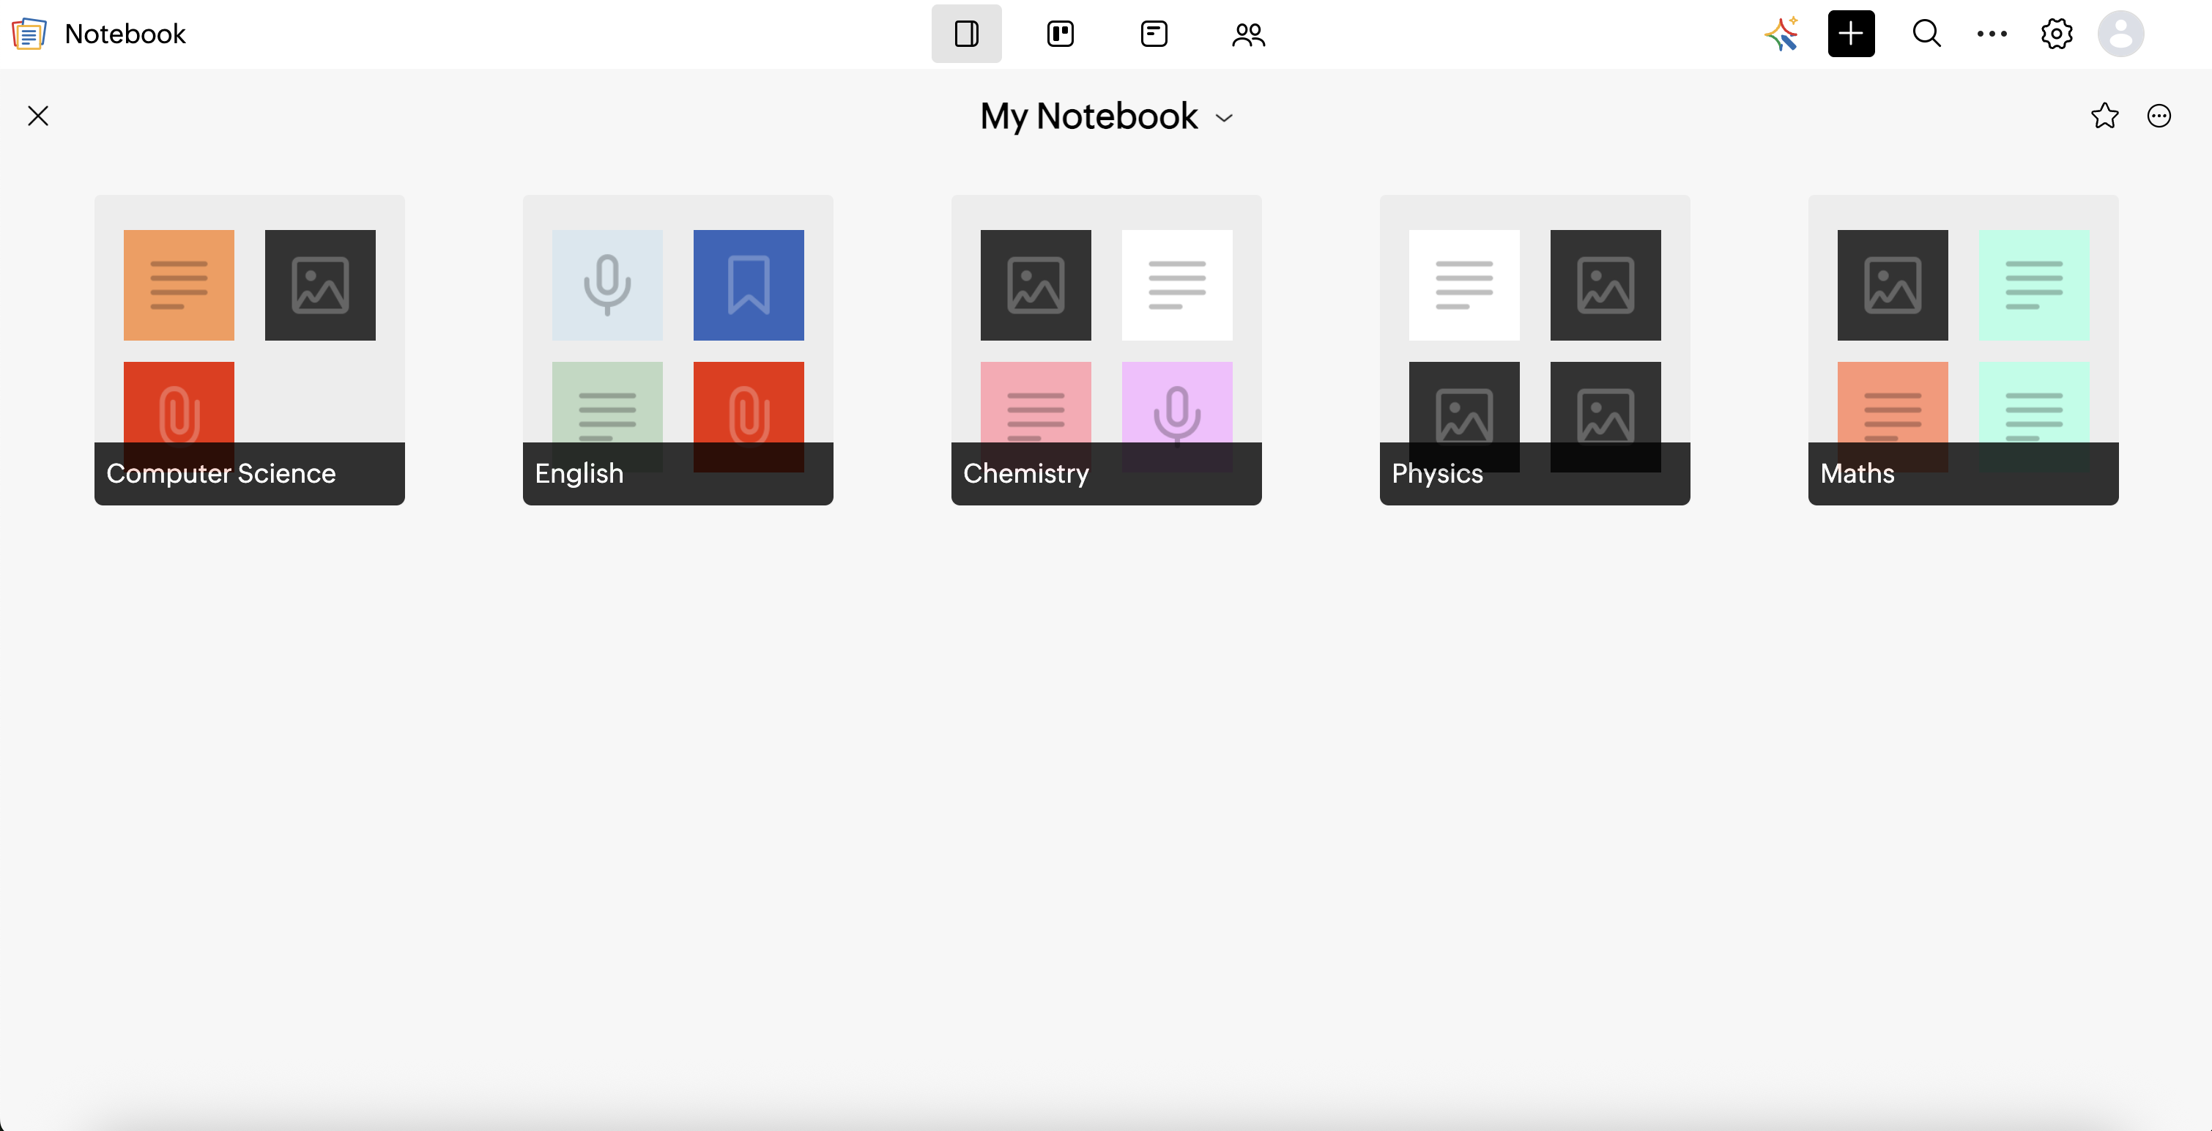Click the audio microphone card in English
2212x1131 pixels.
pos(607,285)
